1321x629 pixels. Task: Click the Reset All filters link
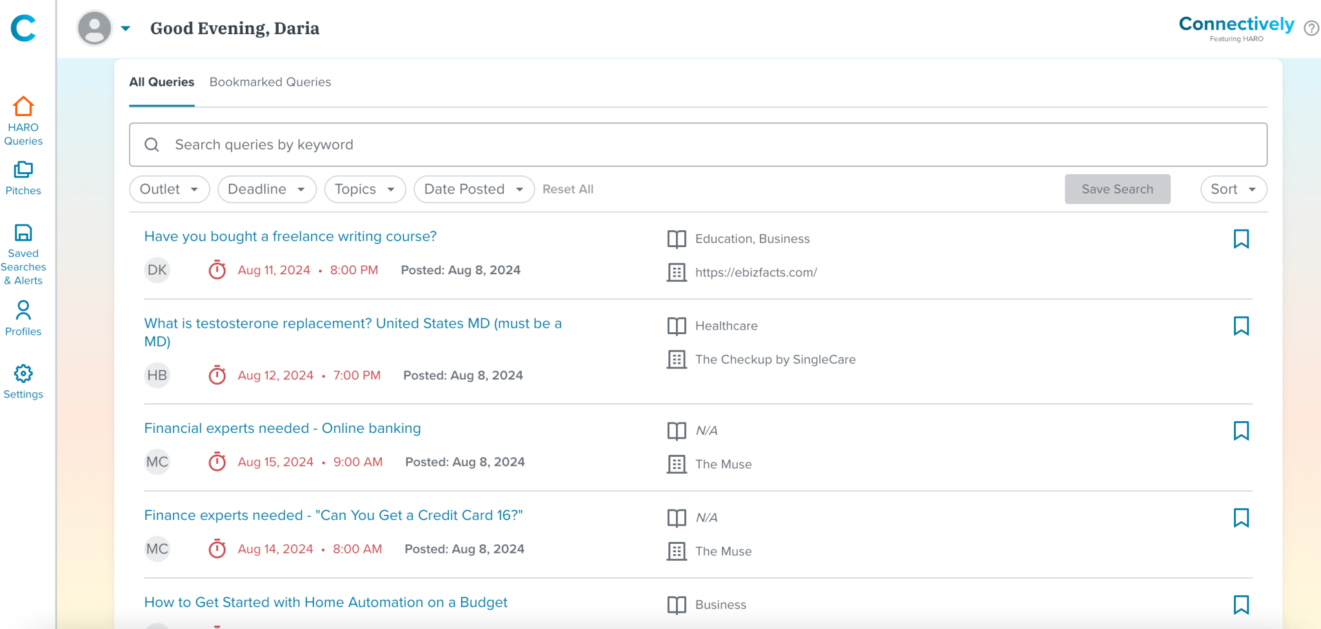point(568,189)
